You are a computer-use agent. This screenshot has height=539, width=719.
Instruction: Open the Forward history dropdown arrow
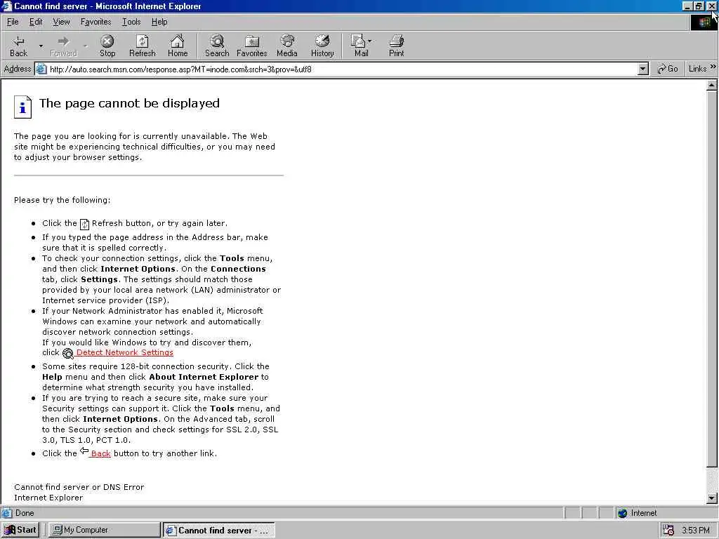pyautogui.click(x=85, y=46)
